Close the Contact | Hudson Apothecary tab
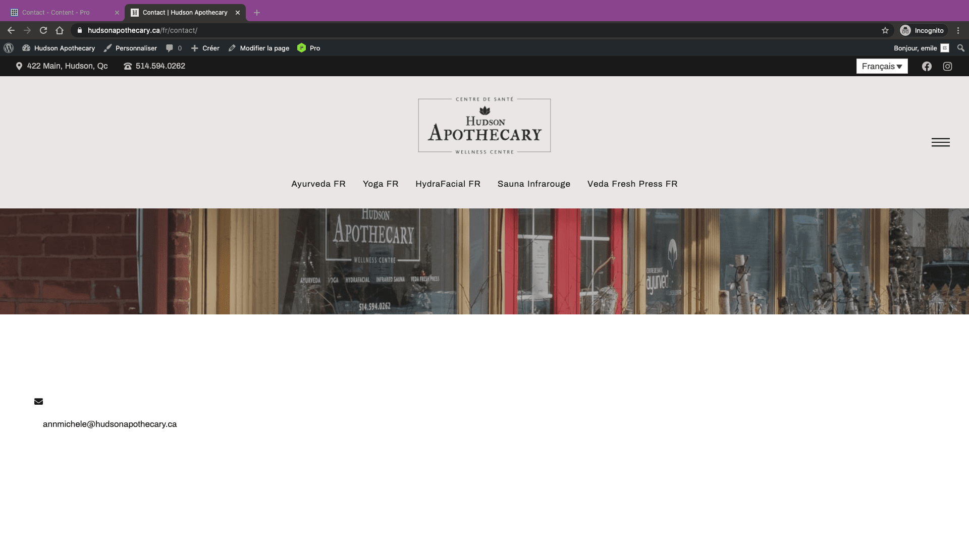Screen dimensions: 969x545 238,13
